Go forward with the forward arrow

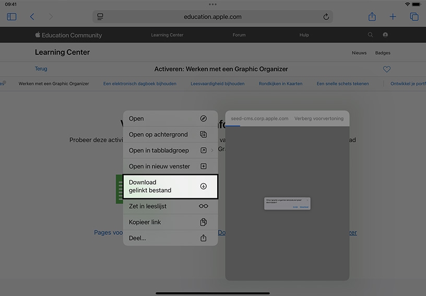(x=51, y=17)
